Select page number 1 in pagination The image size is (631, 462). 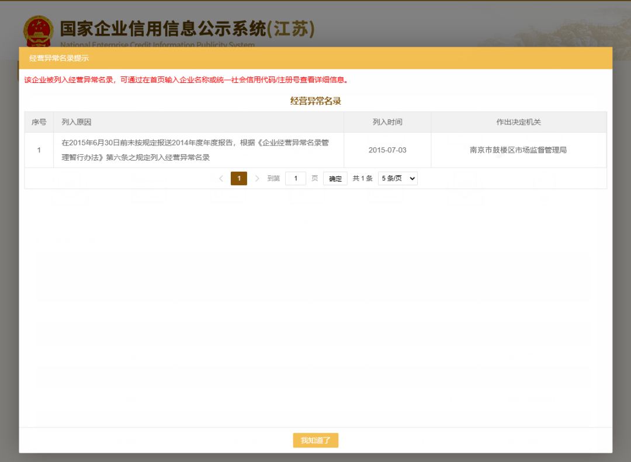pyautogui.click(x=239, y=178)
